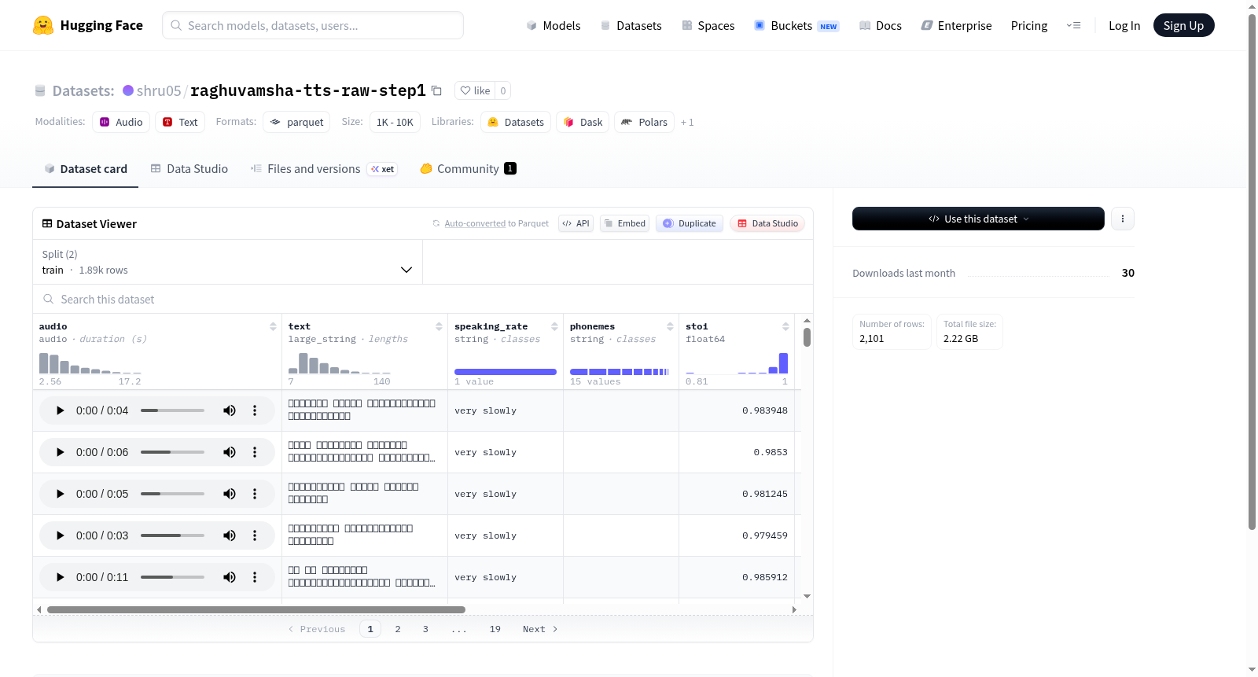Open the Pricing page
Screen dimensions: 1258x677
coord(1029,25)
